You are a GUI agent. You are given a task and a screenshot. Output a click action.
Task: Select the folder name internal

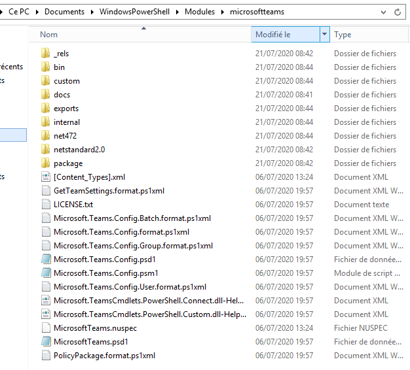click(x=67, y=122)
